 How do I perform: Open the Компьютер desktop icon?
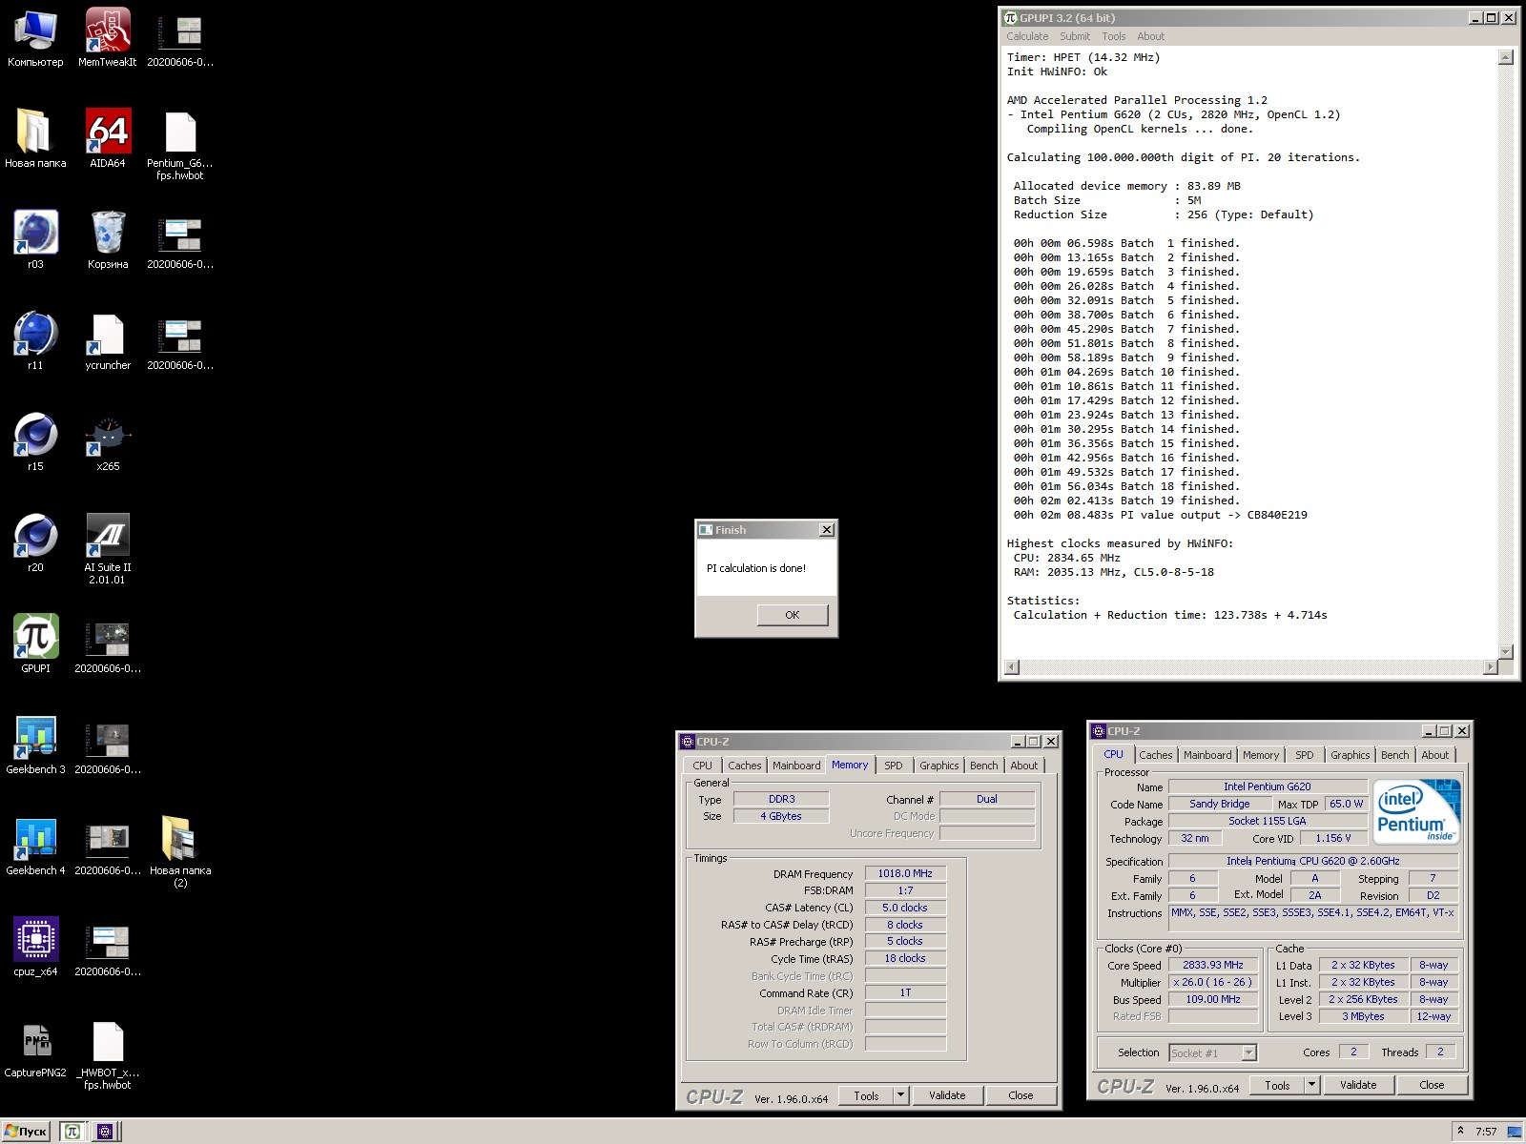click(x=35, y=38)
